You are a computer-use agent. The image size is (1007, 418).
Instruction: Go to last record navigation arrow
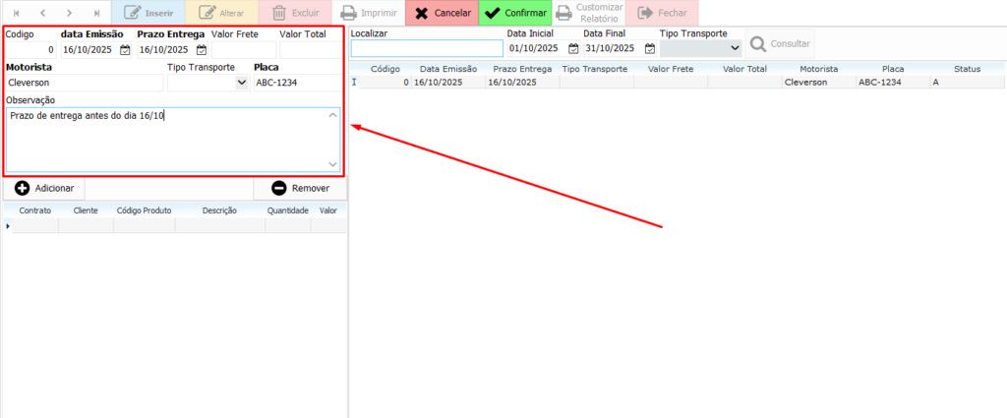pyautogui.click(x=96, y=13)
